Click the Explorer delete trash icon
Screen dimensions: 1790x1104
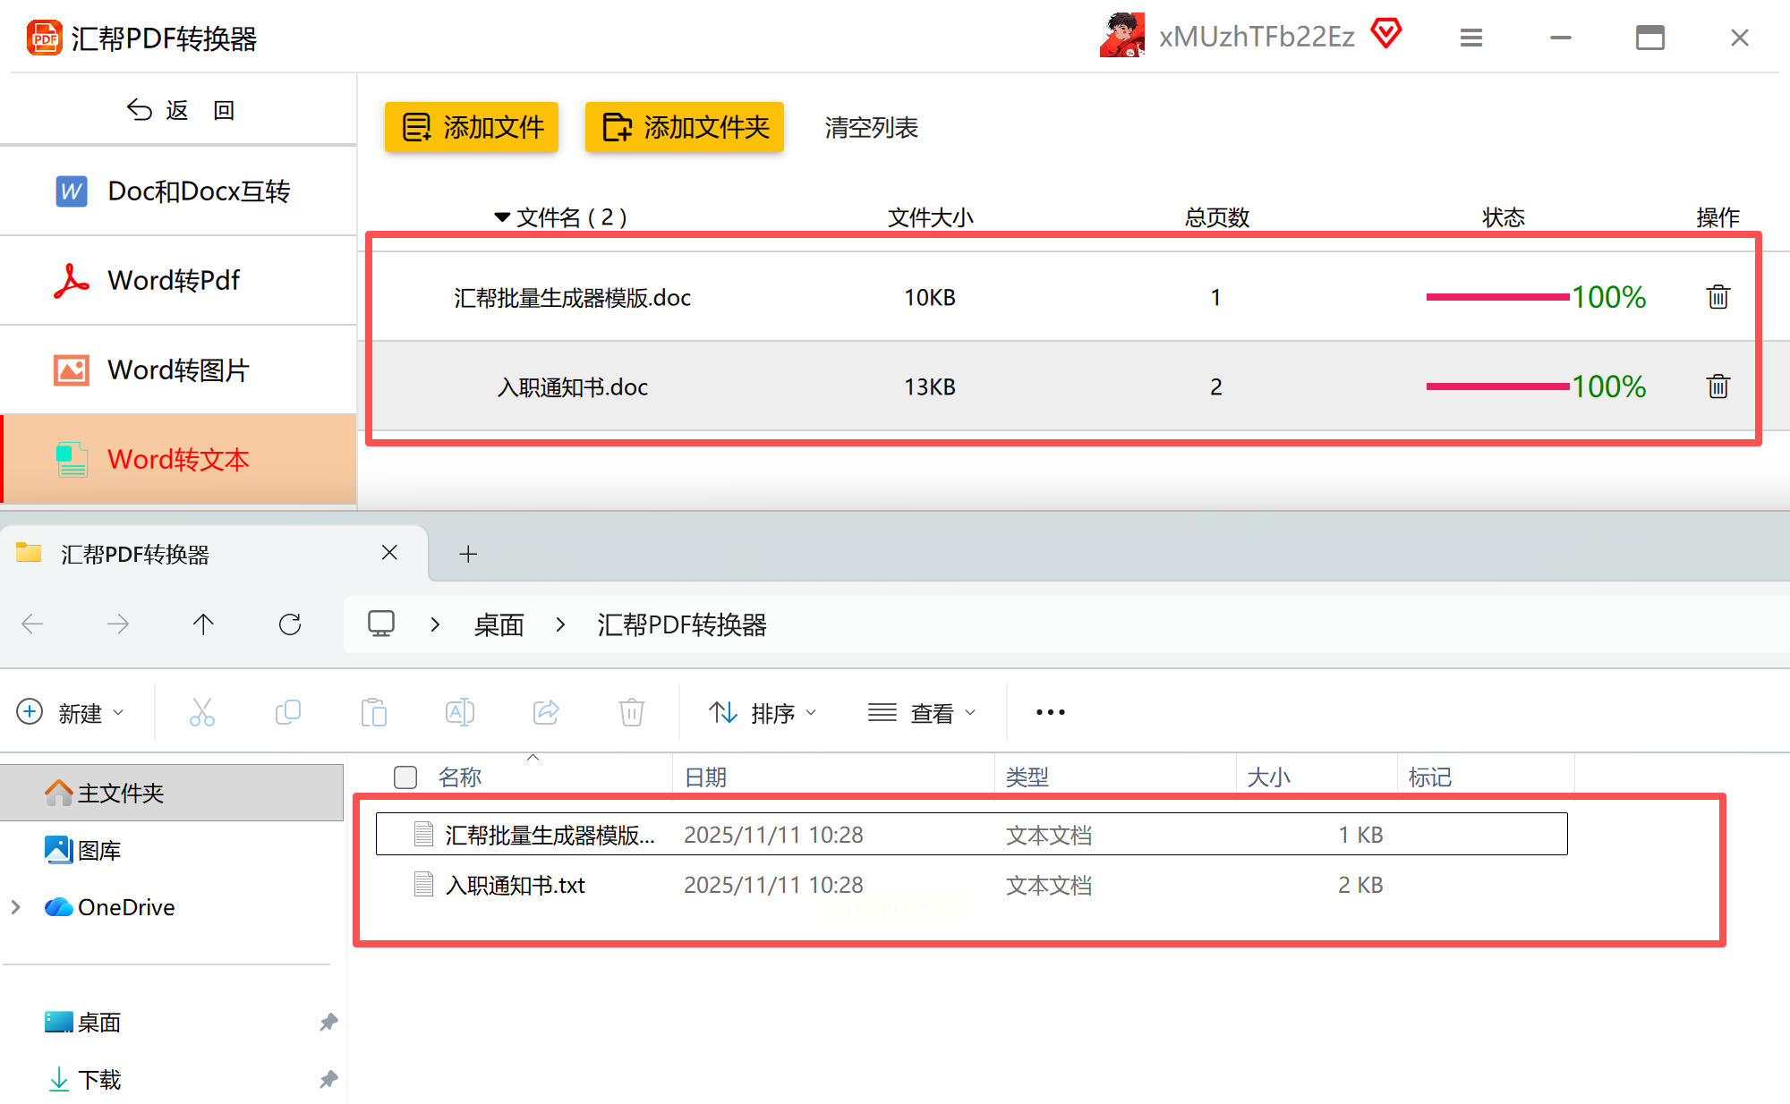632,713
